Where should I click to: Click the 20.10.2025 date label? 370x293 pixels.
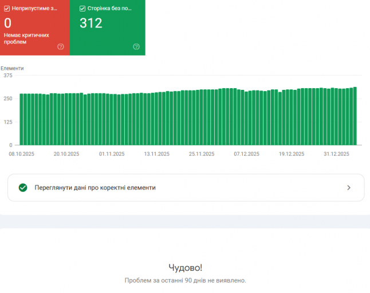(66, 154)
